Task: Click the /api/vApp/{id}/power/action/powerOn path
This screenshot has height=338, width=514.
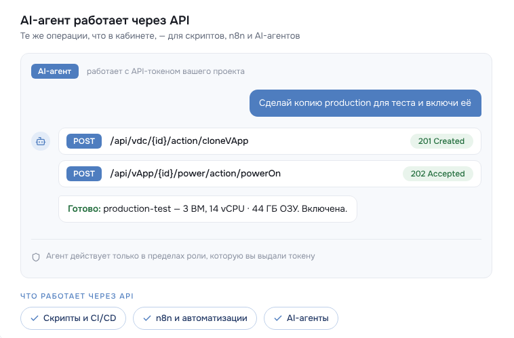Action: tap(195, 174)
